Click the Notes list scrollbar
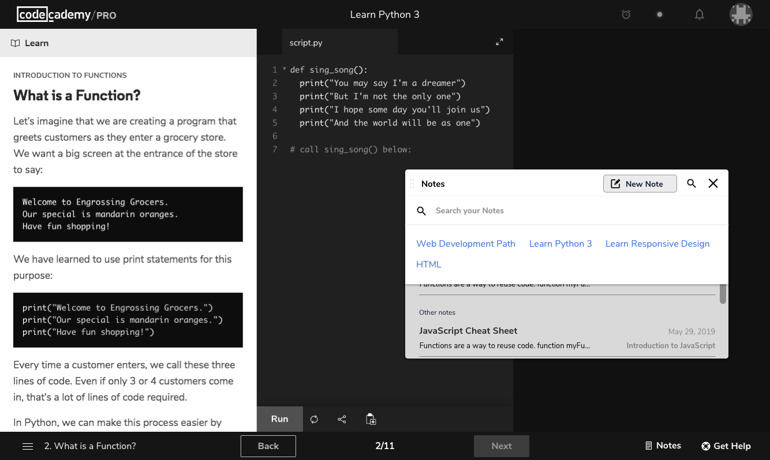Screen dimensions: 770x460 723,294
